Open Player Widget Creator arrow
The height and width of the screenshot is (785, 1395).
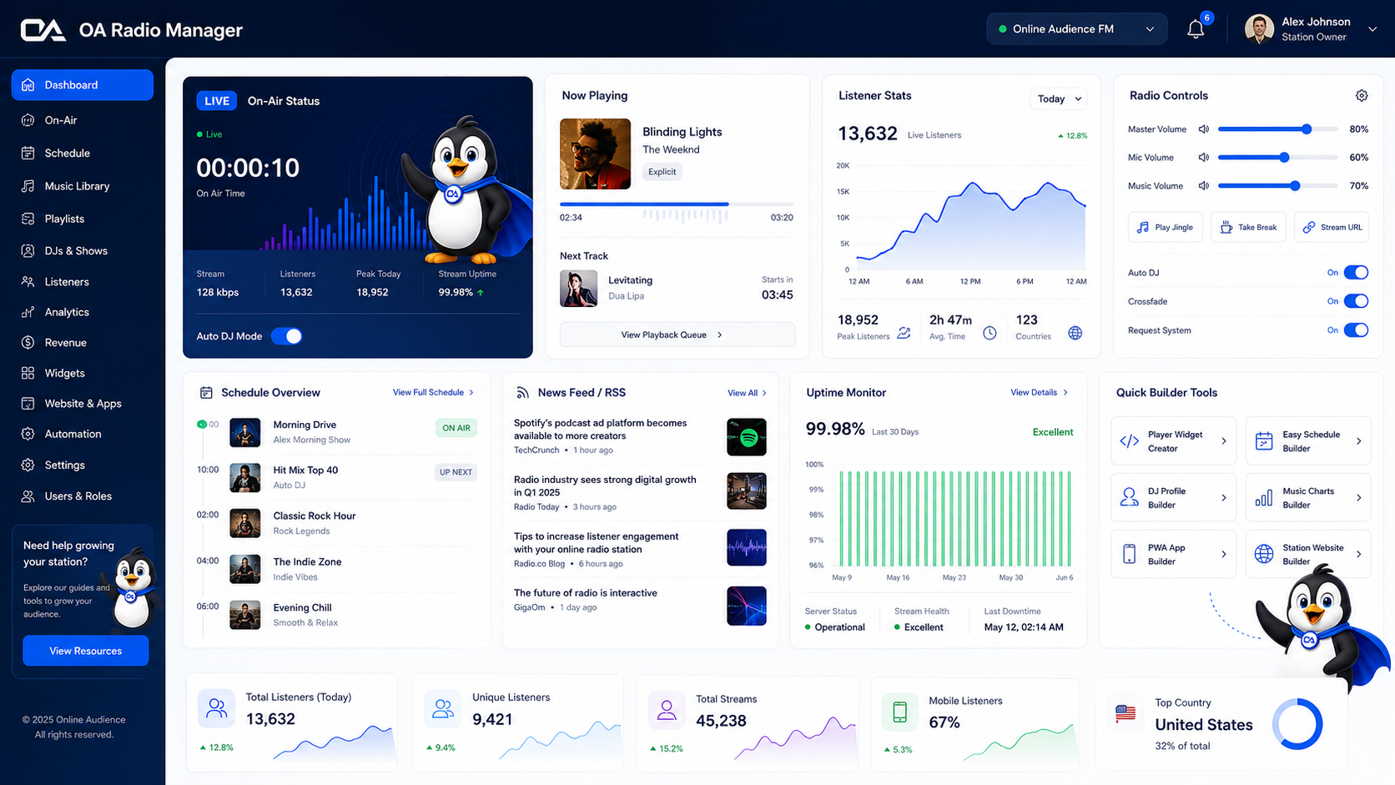1224,441
